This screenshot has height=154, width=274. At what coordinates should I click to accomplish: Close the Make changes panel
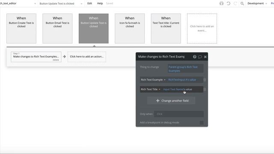click(205, 56)
